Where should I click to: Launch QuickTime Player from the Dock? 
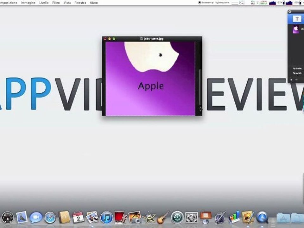[262, 217]
